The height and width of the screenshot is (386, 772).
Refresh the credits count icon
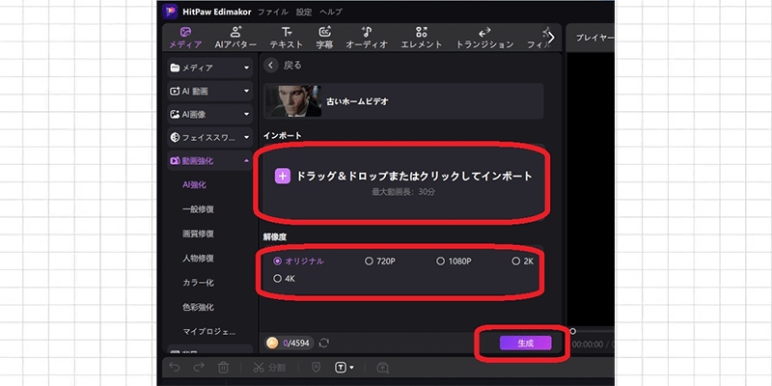point(324,344)
